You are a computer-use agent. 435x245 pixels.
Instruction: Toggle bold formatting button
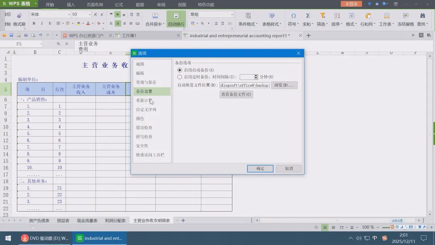[34, 24]
